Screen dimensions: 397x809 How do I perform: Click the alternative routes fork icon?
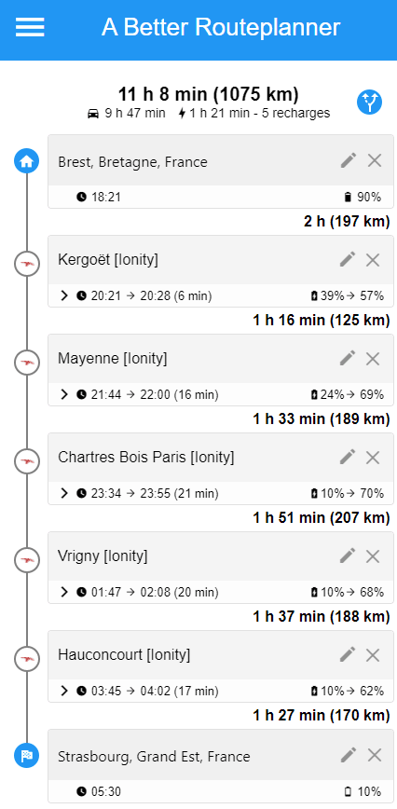pyautogui.click(x=370, y=103)
